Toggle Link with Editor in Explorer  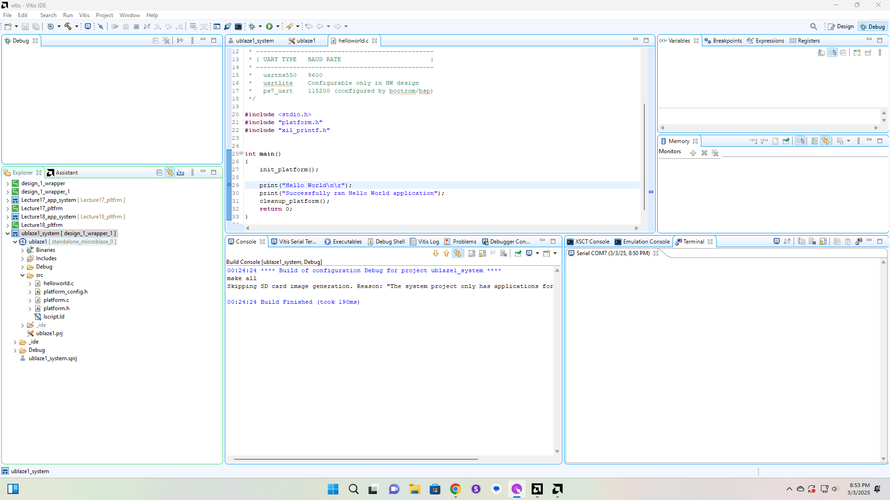pyautogui.click(x=170, y=173)
